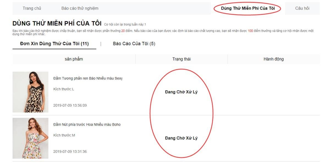Open the Câu hỏi tab
Screen dimensions: 330x164
(302, 8)
